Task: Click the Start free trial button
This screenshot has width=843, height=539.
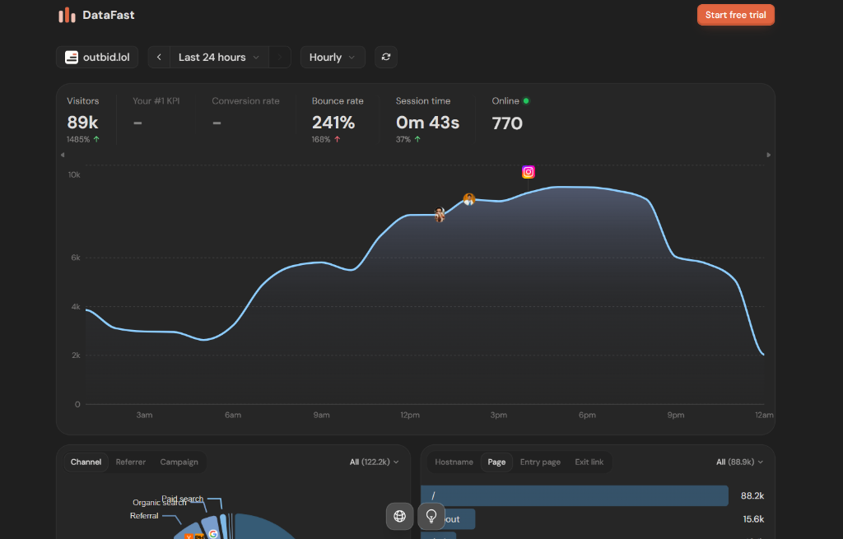Action: click(x=735, y=15)
